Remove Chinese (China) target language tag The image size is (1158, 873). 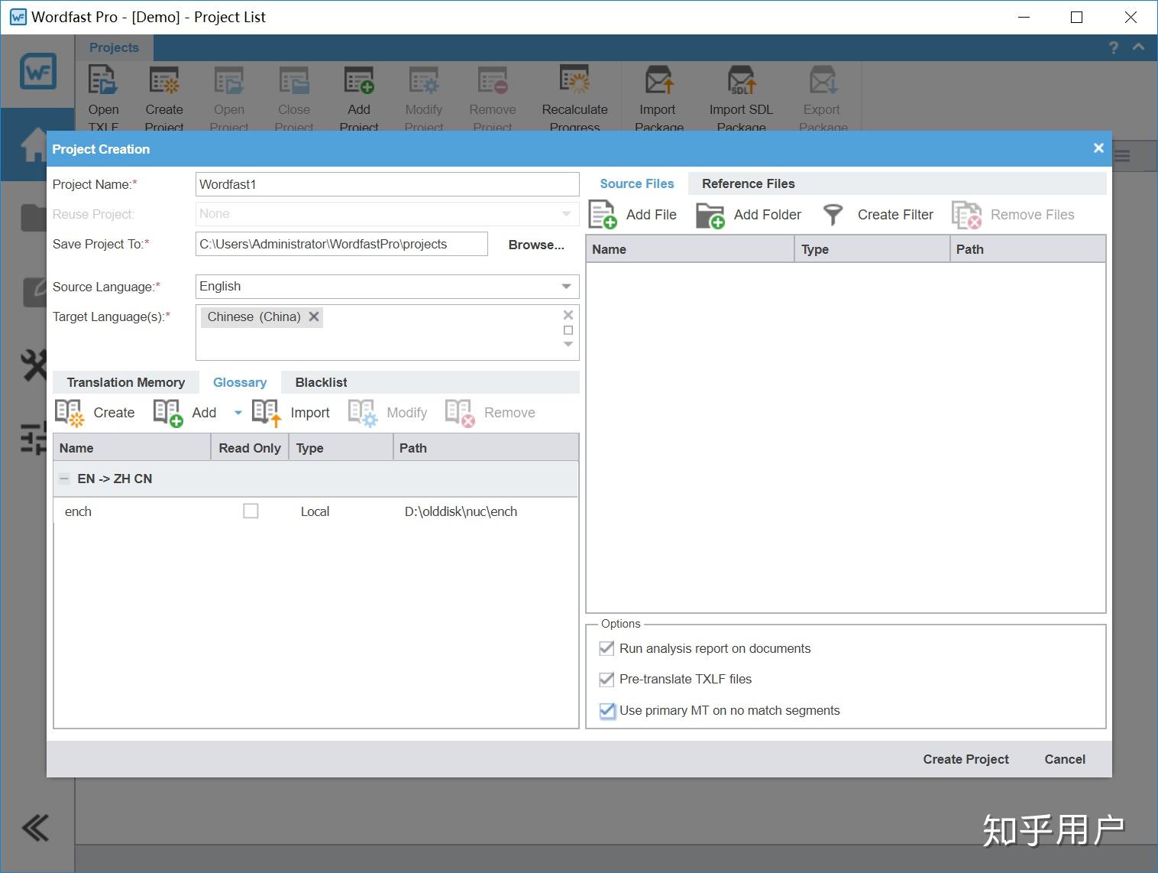click(314, 316)
